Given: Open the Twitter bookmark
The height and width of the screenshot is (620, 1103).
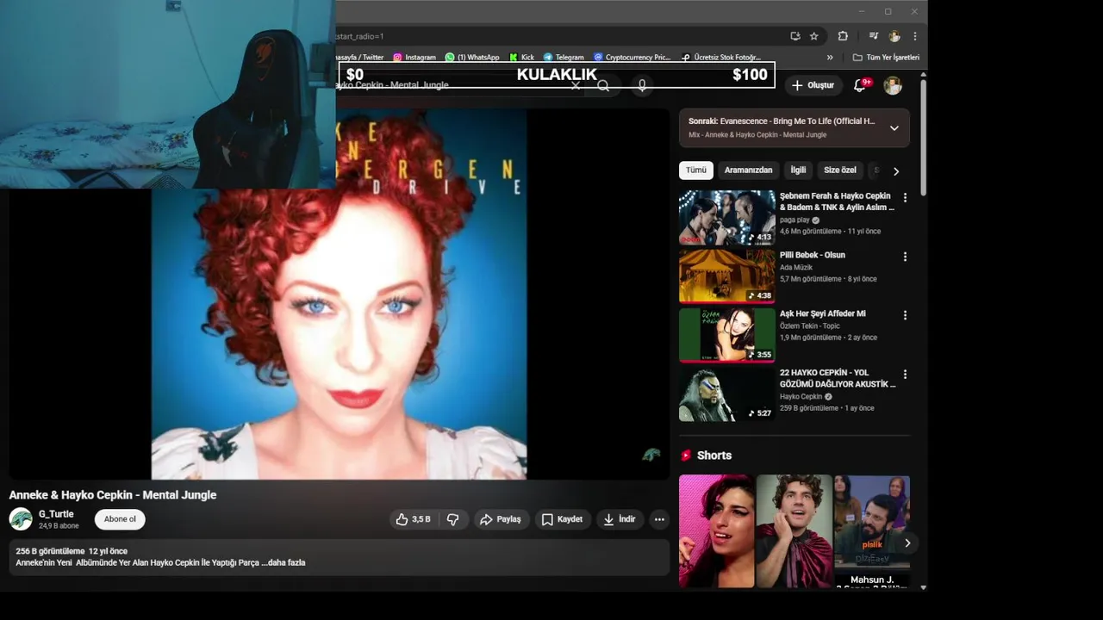Looking at the screenshot, I should [x=360, y=58].
